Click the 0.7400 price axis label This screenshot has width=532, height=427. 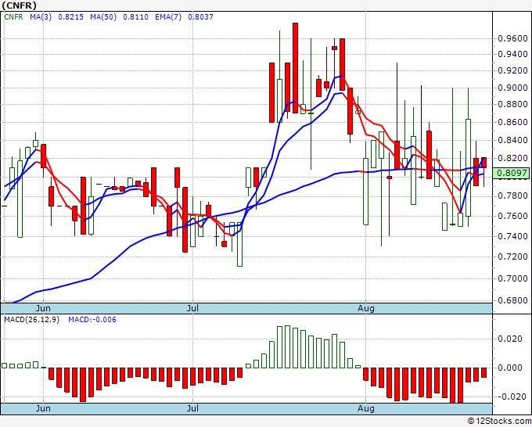pos(512,236)
